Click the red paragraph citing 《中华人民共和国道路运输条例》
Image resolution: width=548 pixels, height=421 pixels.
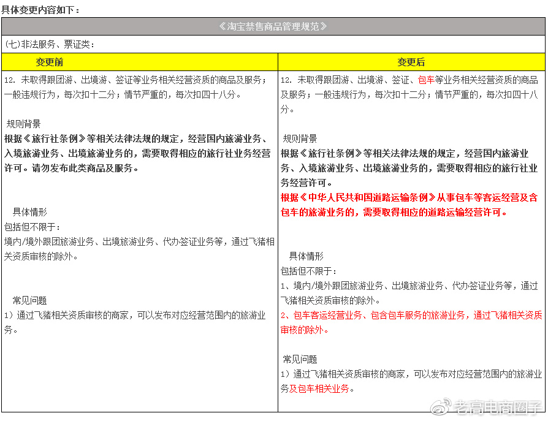409,205
